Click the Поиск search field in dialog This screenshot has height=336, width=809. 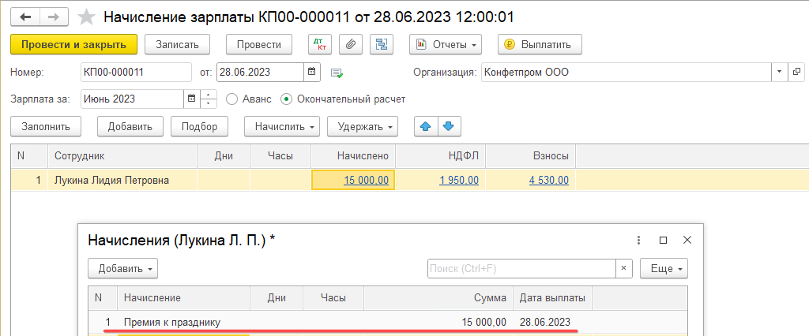521,268
